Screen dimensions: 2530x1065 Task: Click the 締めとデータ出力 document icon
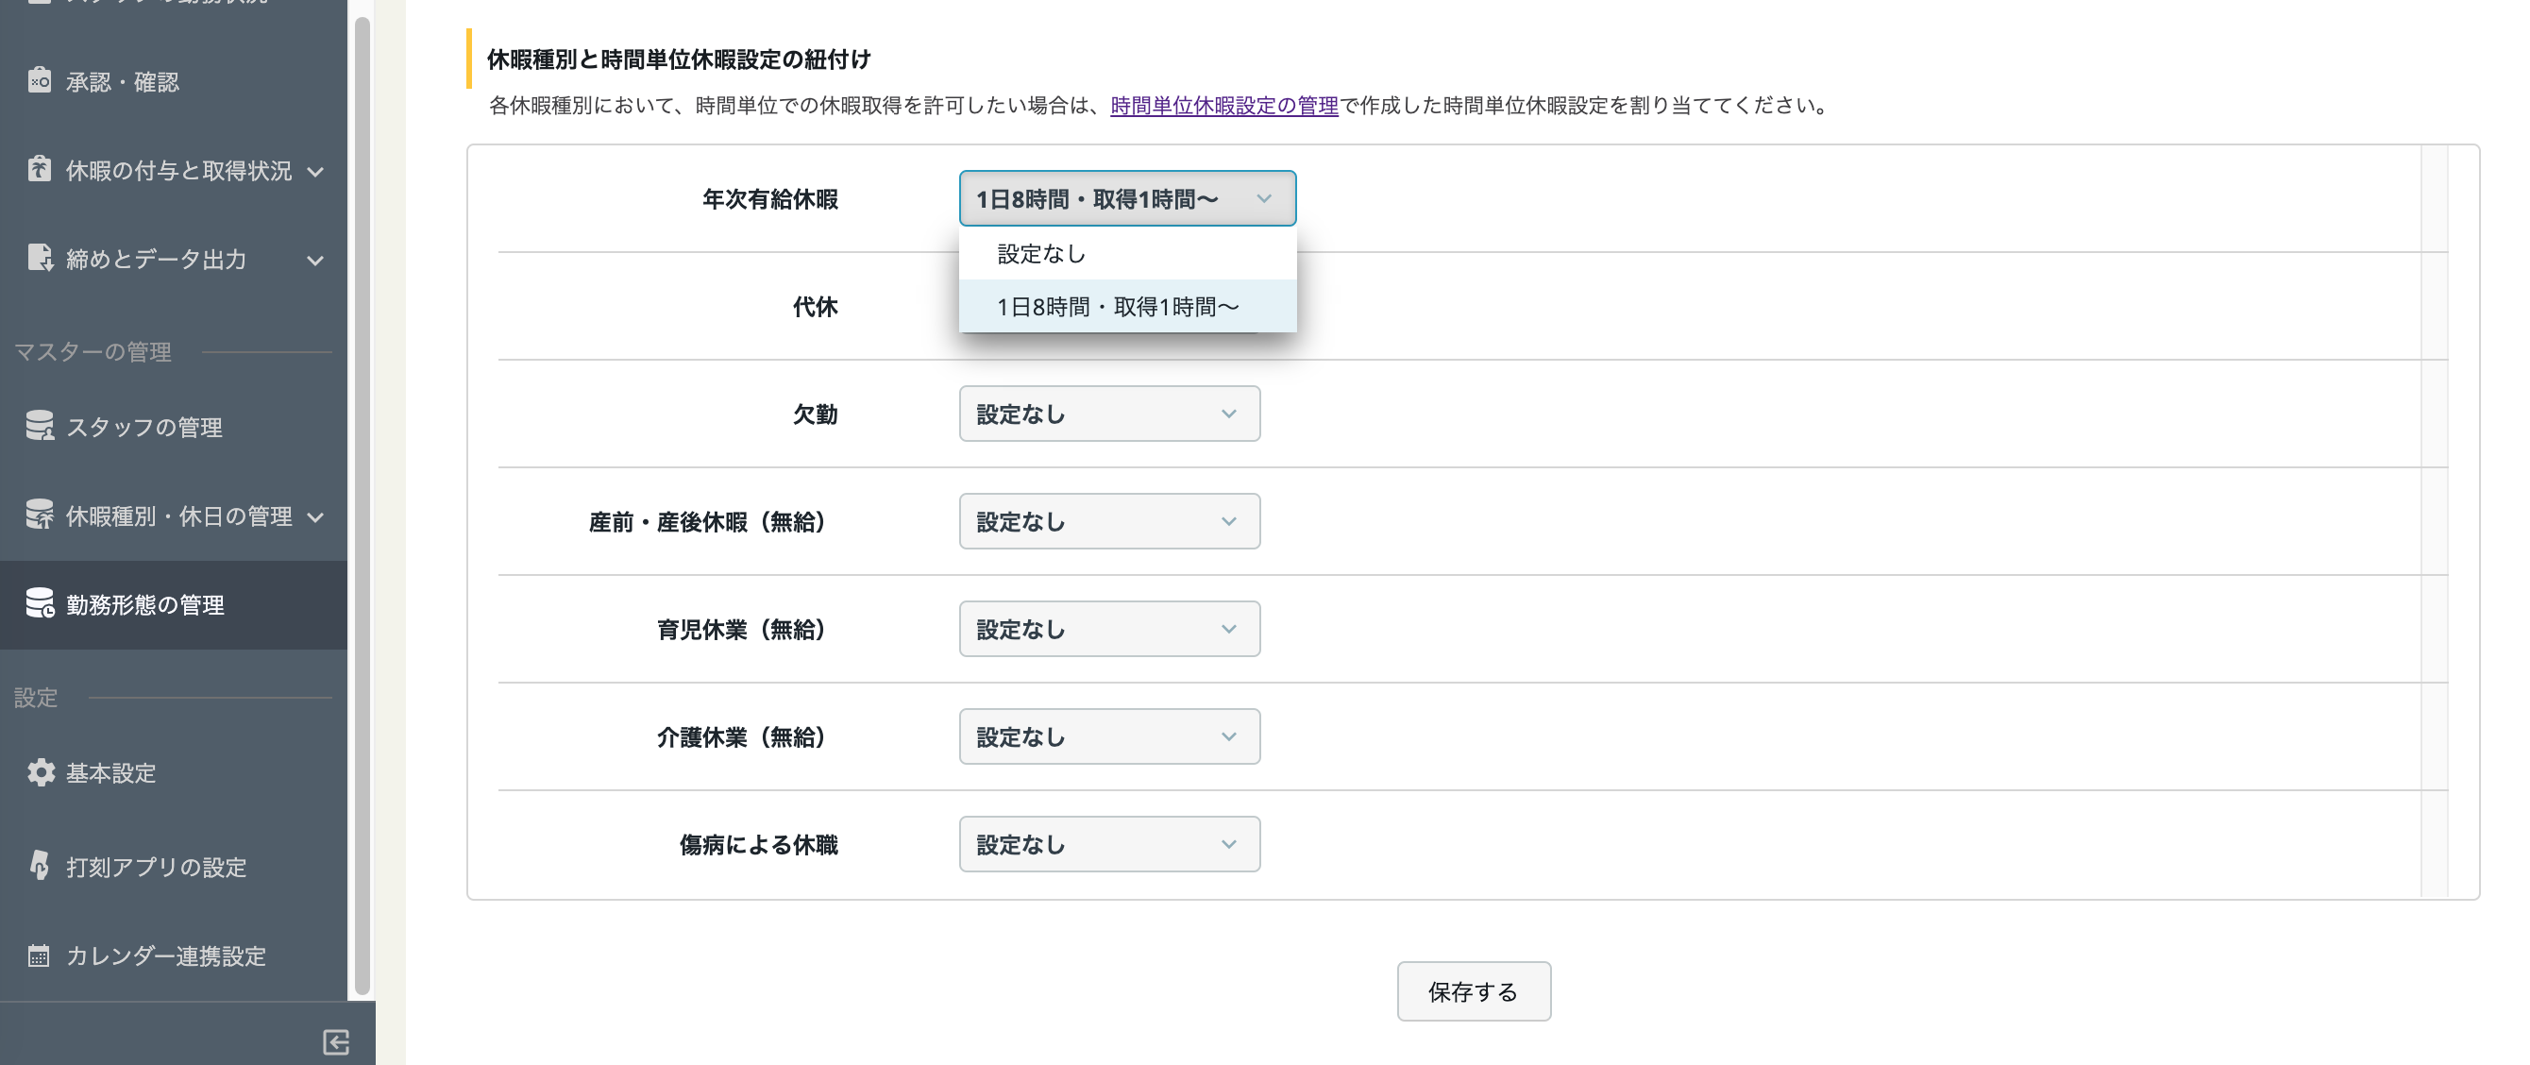tap(40, 258)
